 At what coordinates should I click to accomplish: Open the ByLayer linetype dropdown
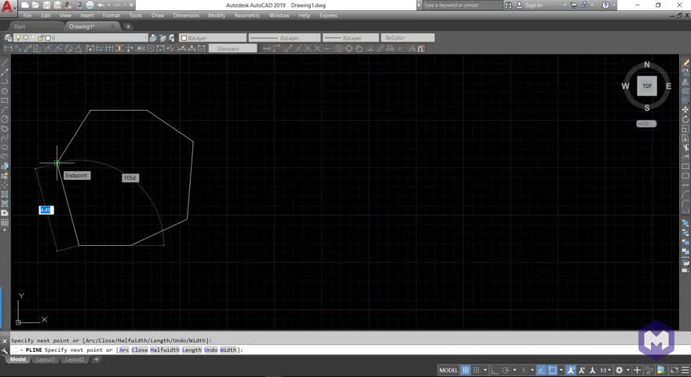(284, 38)
